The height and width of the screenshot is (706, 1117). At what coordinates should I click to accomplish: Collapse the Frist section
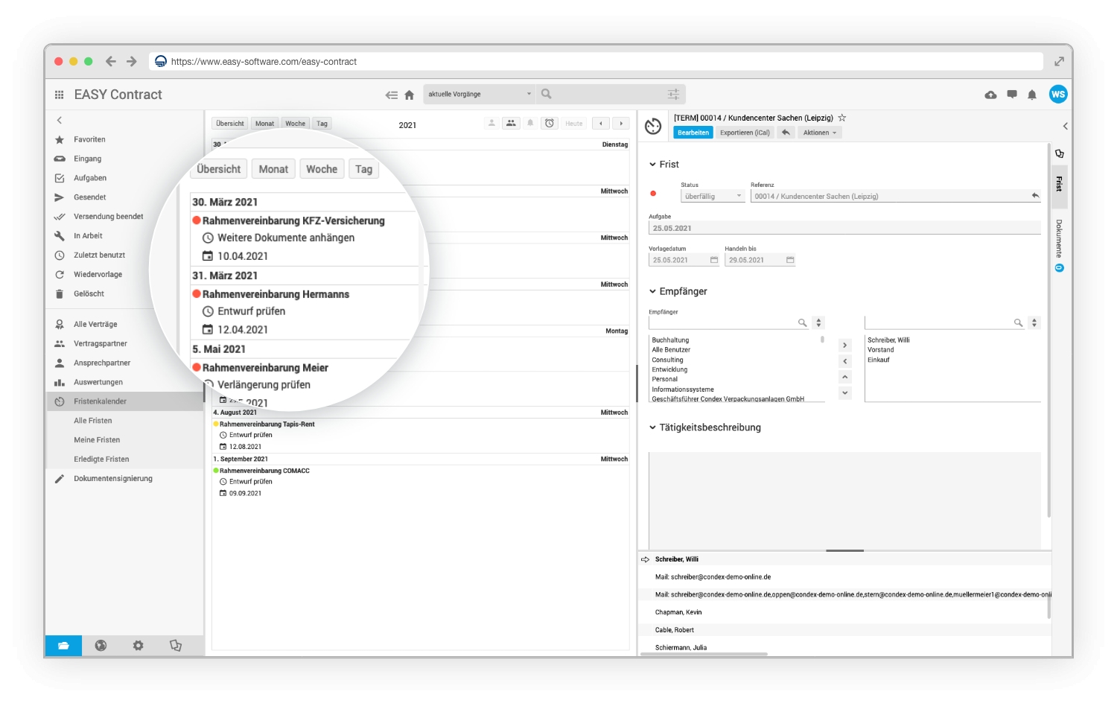(652, 165)
